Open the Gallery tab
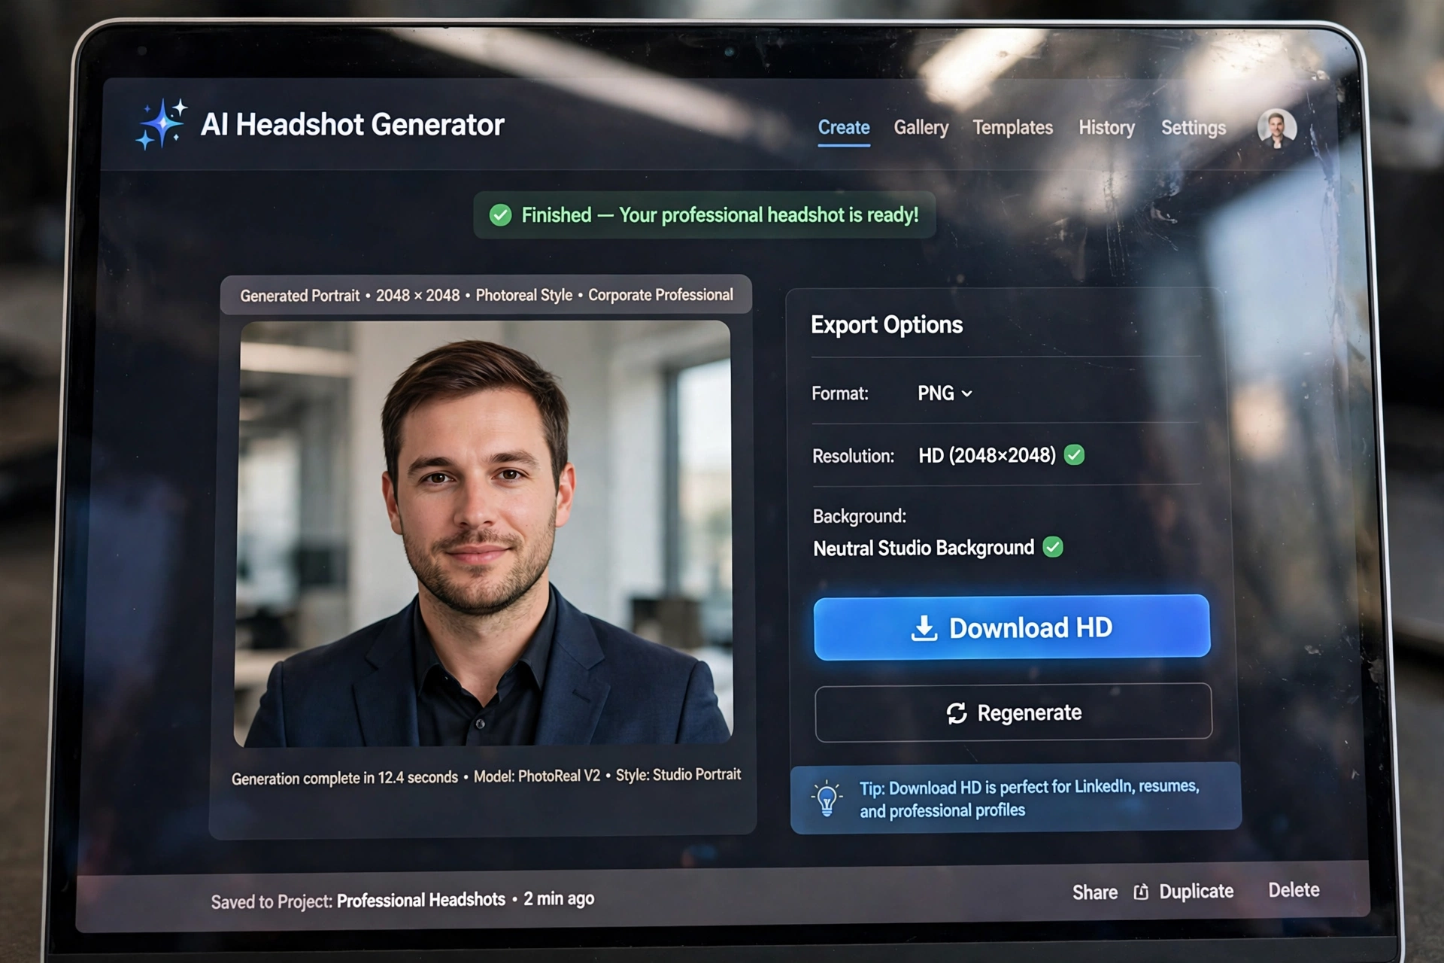1444x963 pixels. pos(921,127)
